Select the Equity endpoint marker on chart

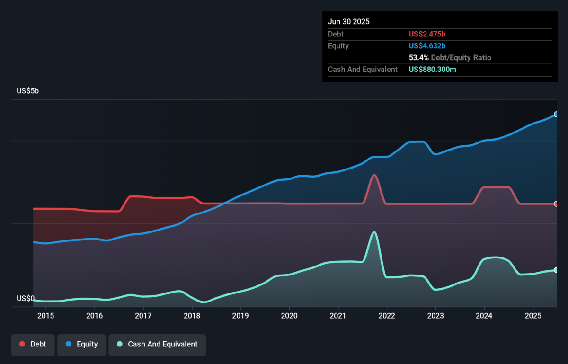[556, 115]
